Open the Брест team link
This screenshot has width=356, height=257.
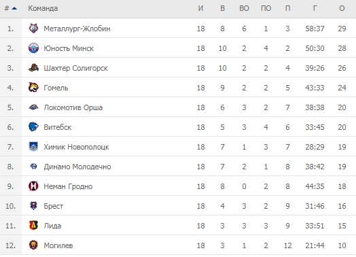(x=54, y=206)
